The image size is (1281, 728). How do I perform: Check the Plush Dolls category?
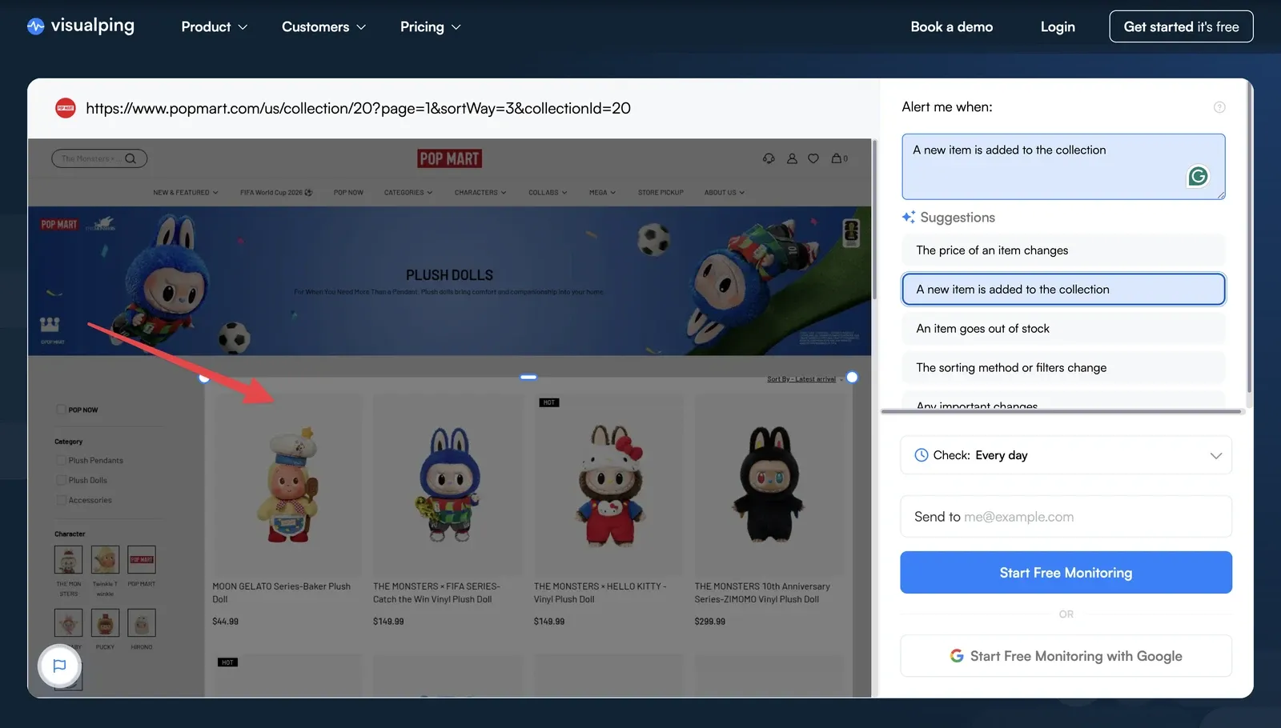[x=61, y=481]
